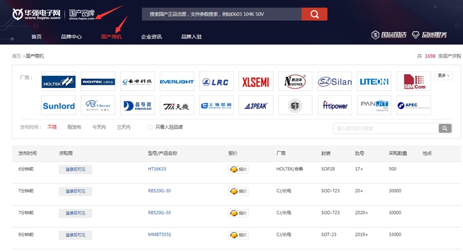Click the gray model search button
The image size is (463, 251).
[445, 128]
